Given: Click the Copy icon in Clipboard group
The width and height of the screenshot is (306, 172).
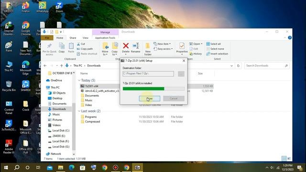Looking at the screenshot, I should click(x=62, y=46).
